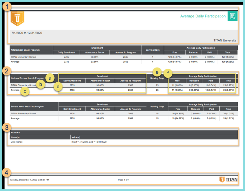245x191 pixels.
Task: Click 7 (0.29%) in Breakfast Average row
Action: tap(211, 119)
